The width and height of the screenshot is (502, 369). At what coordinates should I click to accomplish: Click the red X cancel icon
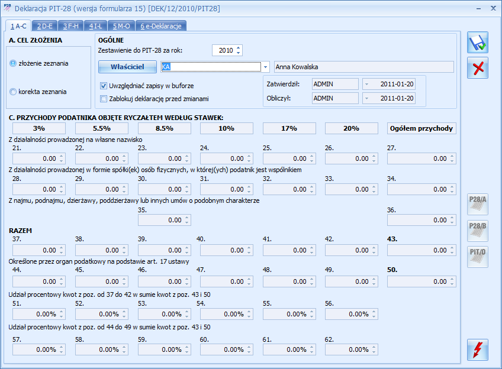477,68
